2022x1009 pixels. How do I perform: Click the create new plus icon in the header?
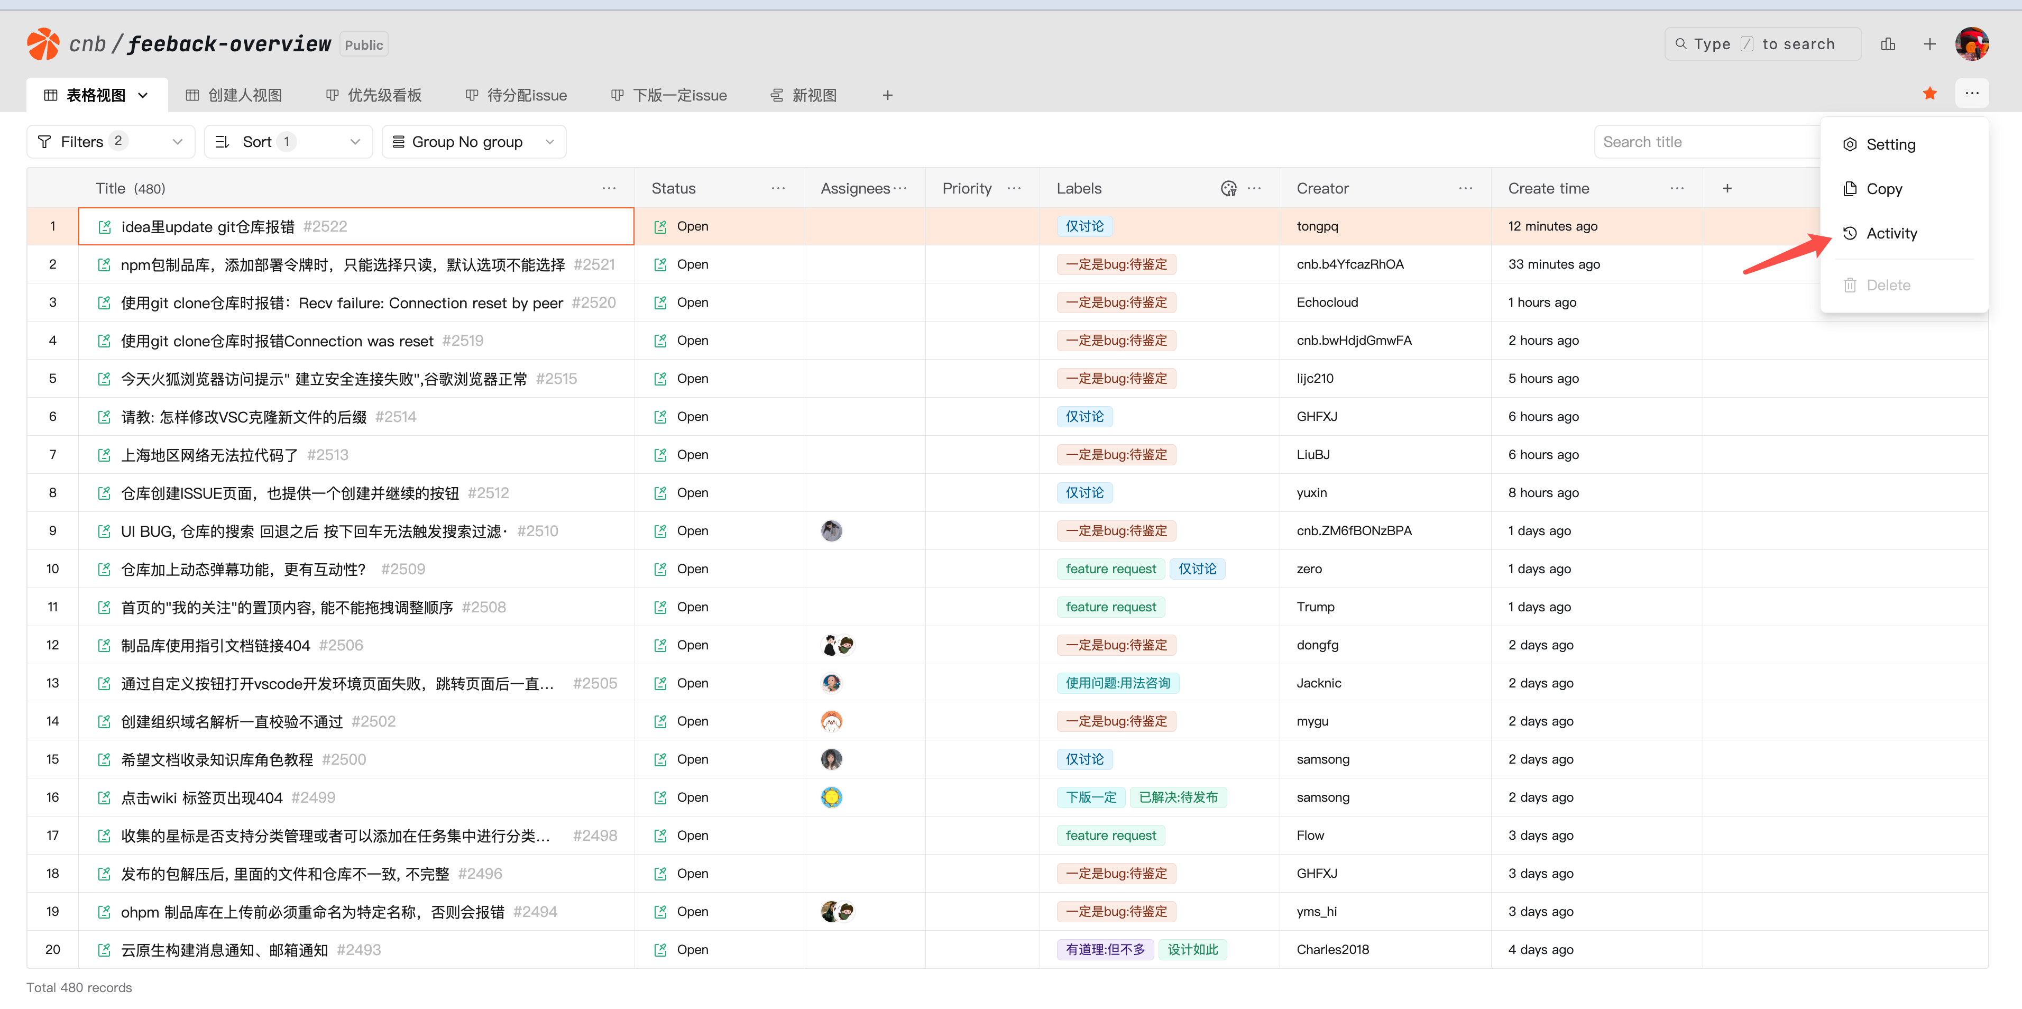pyautogui.click(x=1929, y=44)
